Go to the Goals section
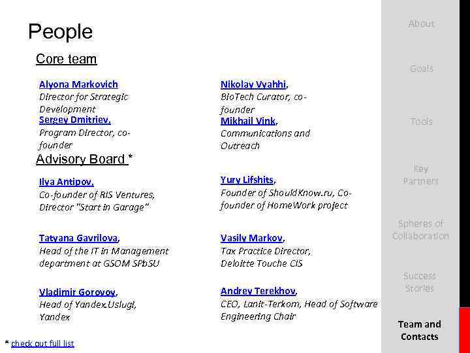 tap(421, 69)
